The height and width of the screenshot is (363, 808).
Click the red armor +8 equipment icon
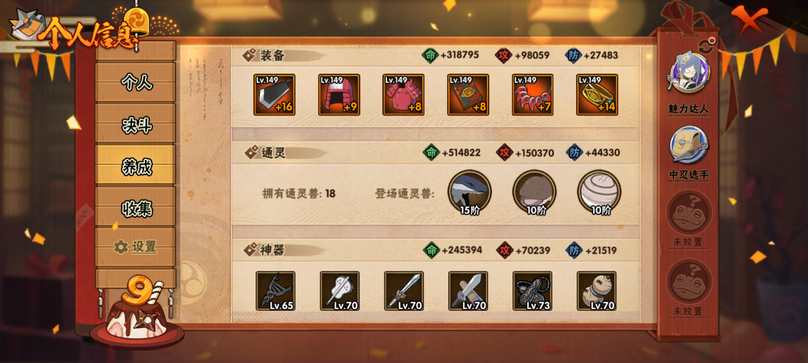pyautogui.click(x=403, y=95)
